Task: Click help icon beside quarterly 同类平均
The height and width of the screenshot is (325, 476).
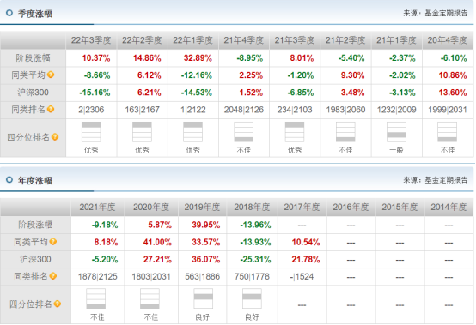Action: 51,75
